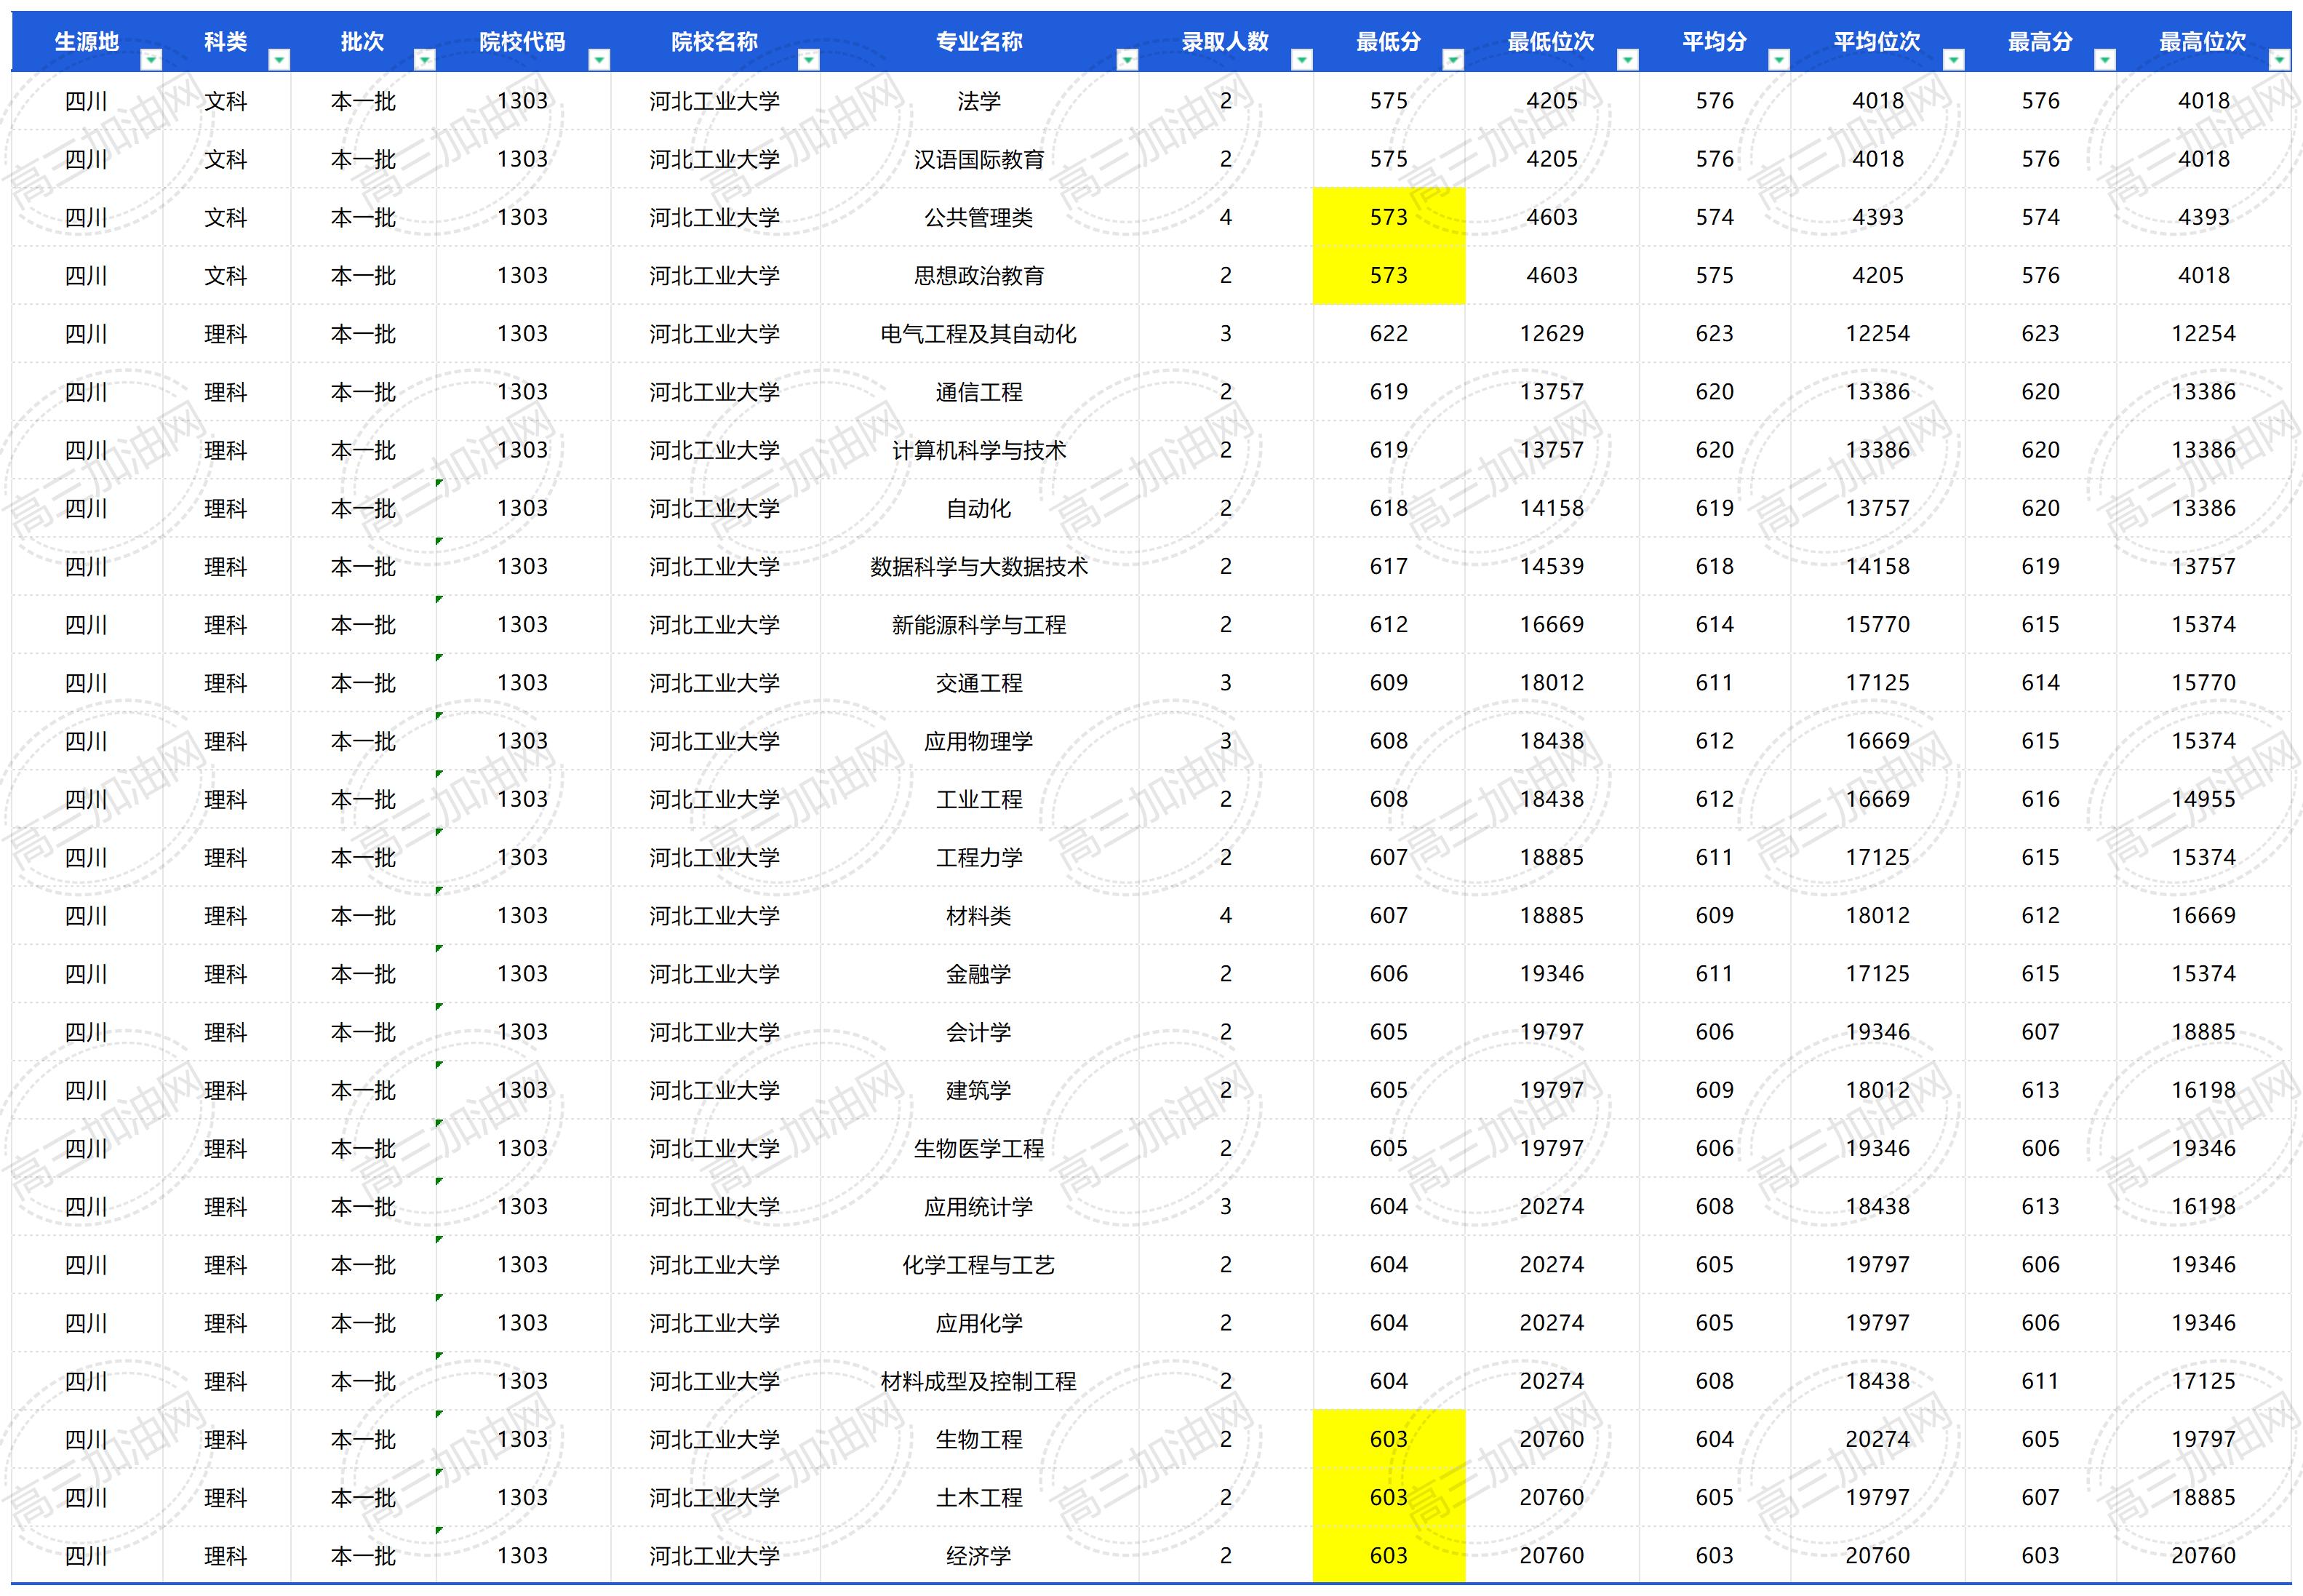Open the 院校名称 column filter dropdown
The width and height of the screenshot is (2303, 1596).
pyautogui.click(x=809, y=60)
